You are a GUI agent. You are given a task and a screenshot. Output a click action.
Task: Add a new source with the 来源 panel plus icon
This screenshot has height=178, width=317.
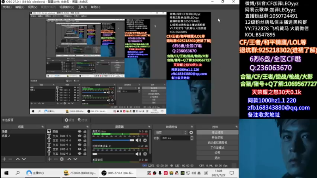coord(50,159)
